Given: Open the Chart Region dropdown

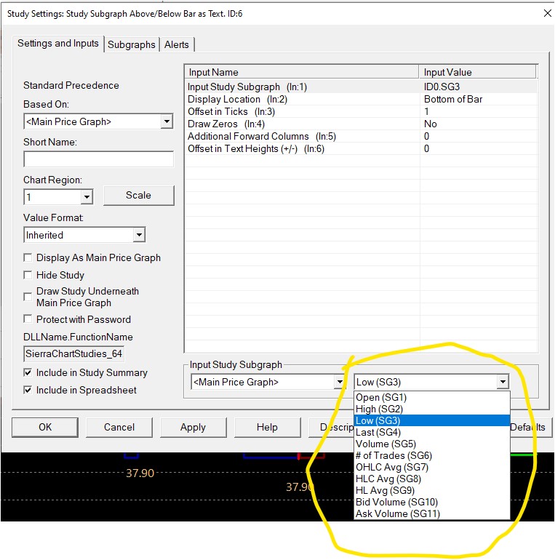Looking at the screenshot, I should [x=87, y=197].
